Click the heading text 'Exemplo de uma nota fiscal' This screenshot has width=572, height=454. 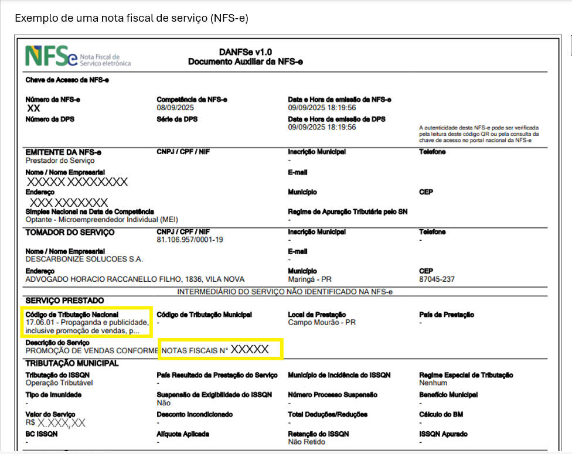coord(131,18)
